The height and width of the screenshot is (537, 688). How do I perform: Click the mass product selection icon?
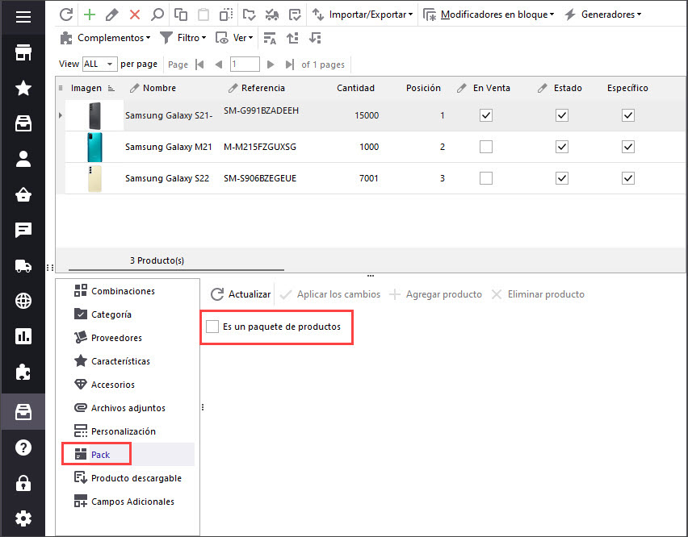click(x=226, y=15)
